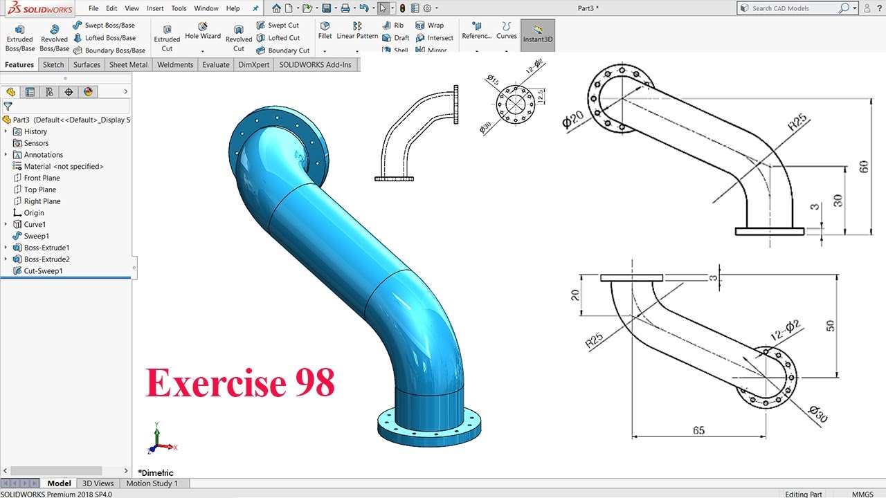Open the Tools menu
886x498 pixels.
[179, 8]
